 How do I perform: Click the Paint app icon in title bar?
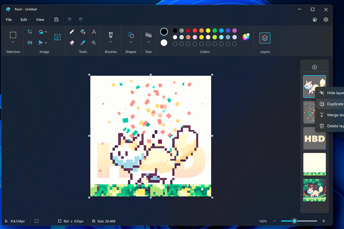coord(8,9)
